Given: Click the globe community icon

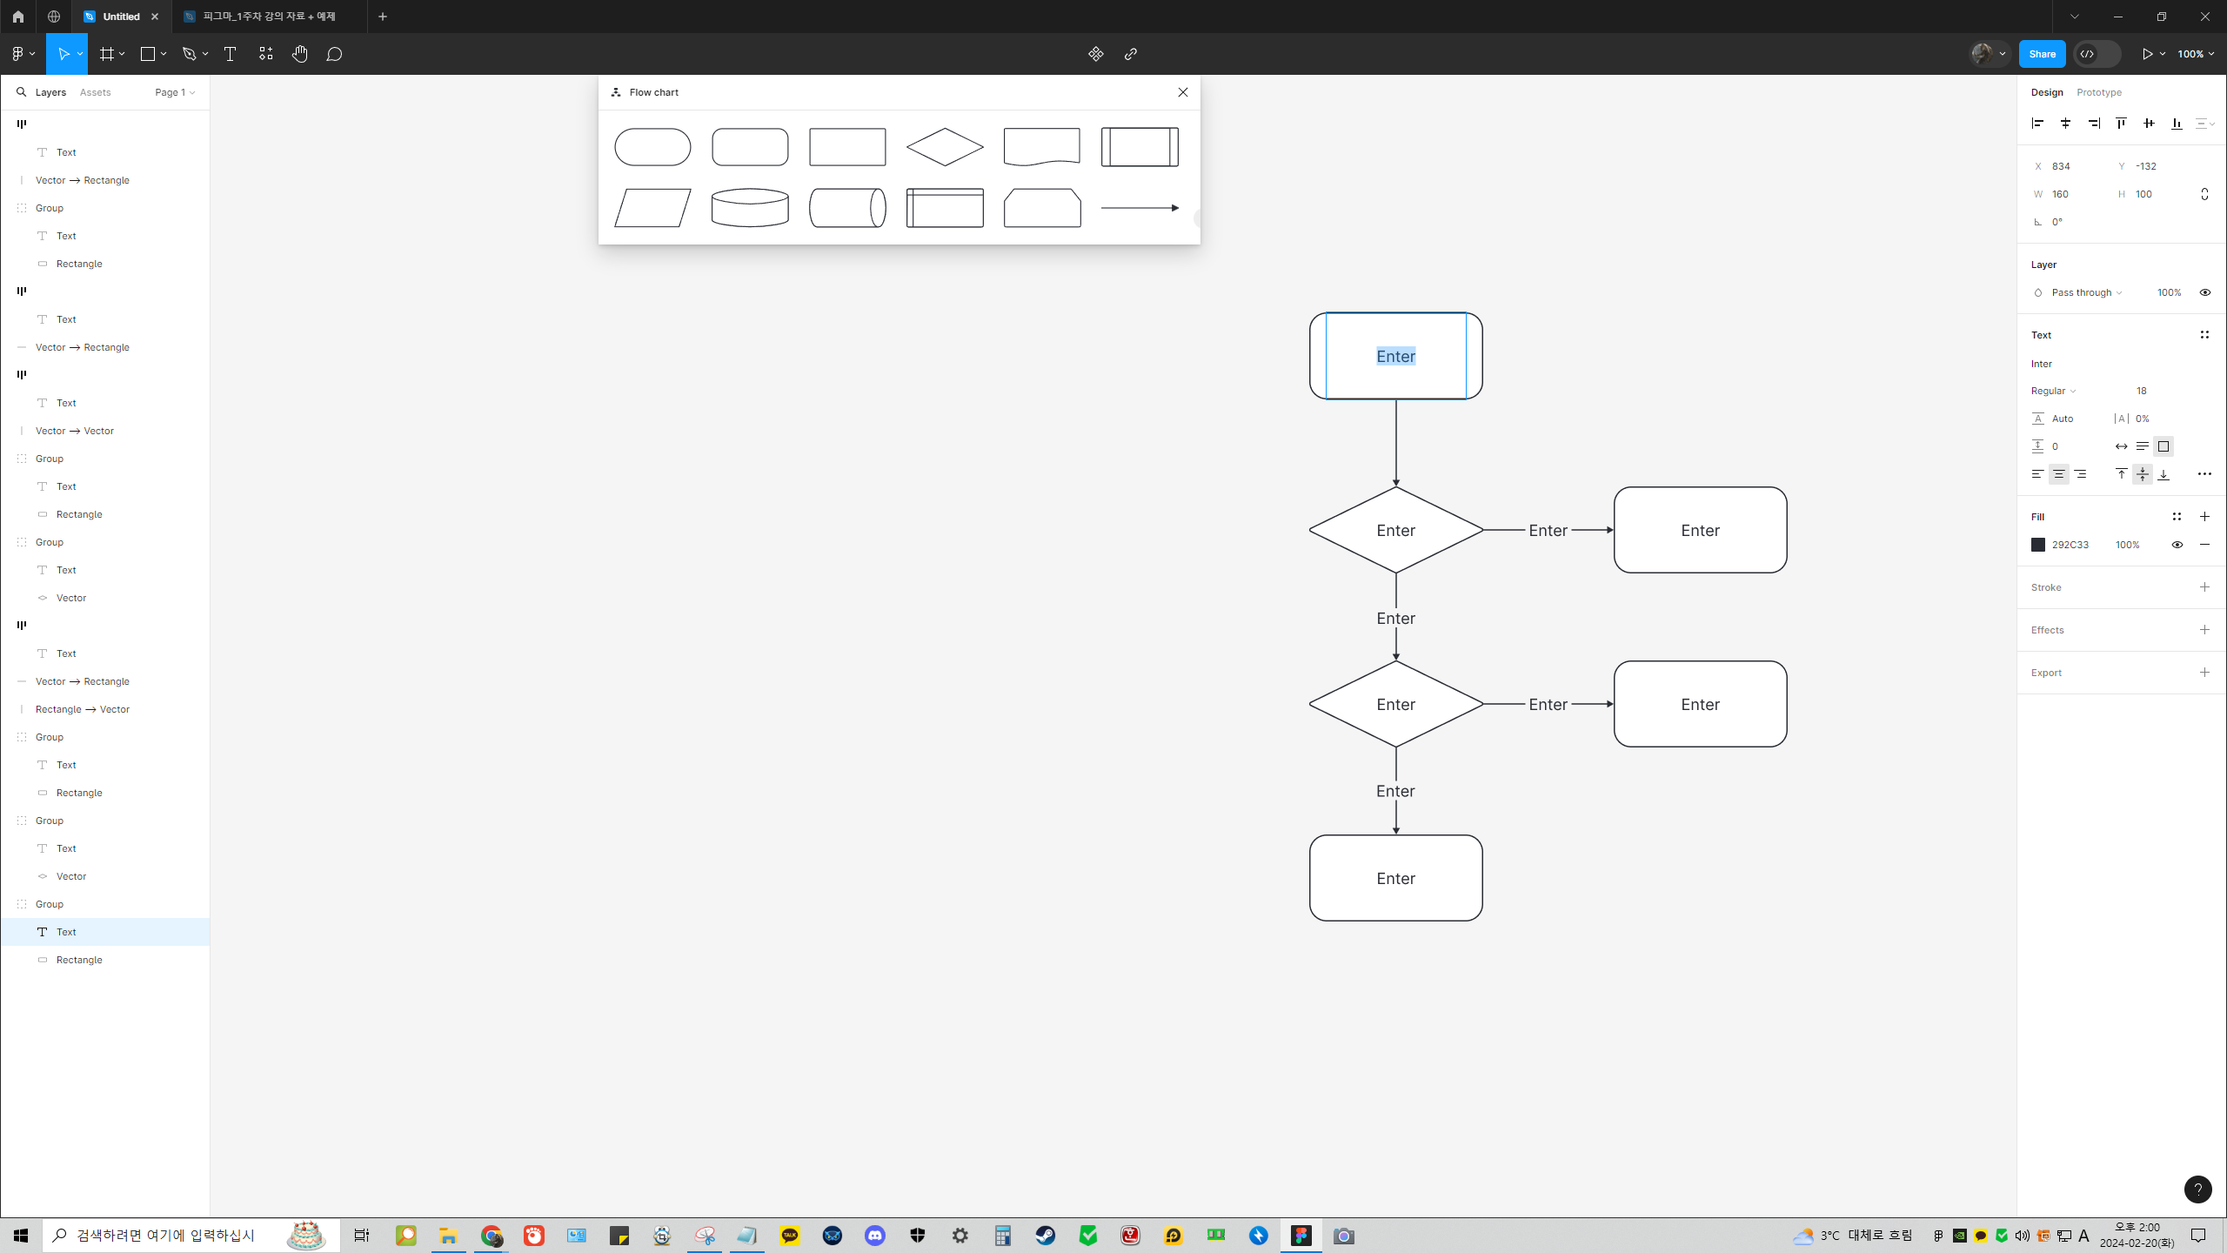Looking at the screenshot, I should (54, 17).
